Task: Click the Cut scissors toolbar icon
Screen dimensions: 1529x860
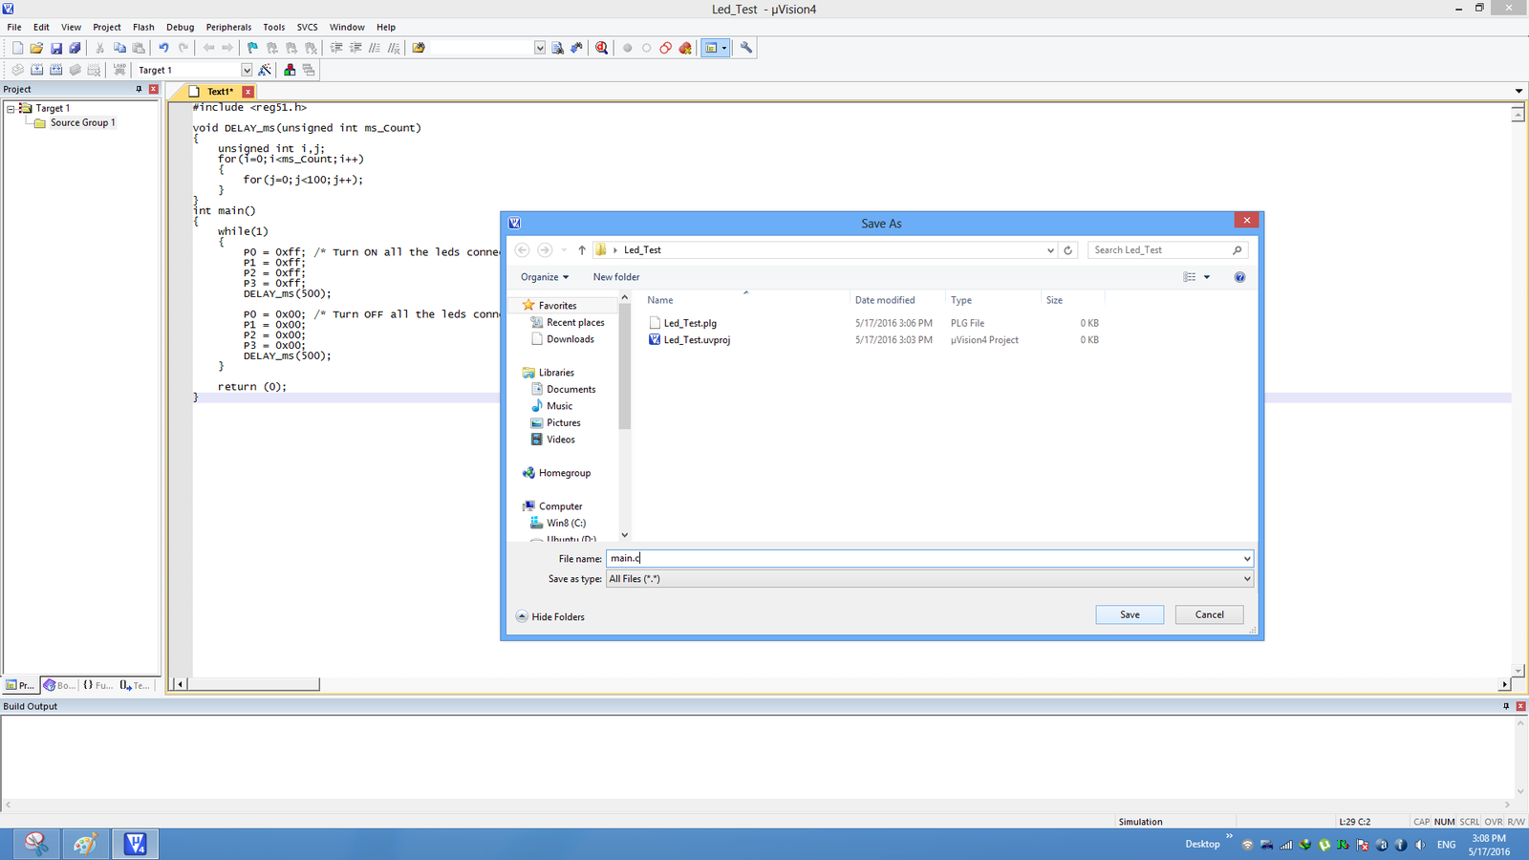Action: (x=99, y=48)
